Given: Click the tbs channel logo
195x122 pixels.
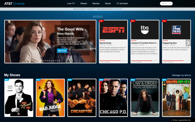Looking at the screenshot, I should click(145, 30).
